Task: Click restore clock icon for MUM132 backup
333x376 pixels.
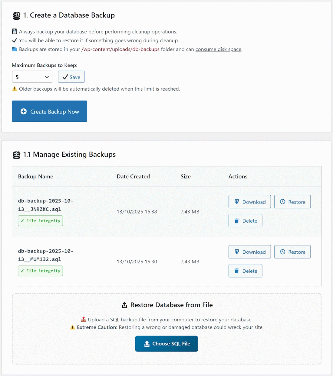Action: (282, 252)
